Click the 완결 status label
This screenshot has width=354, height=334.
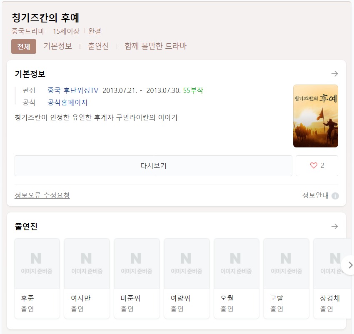[x=95, y=31]
